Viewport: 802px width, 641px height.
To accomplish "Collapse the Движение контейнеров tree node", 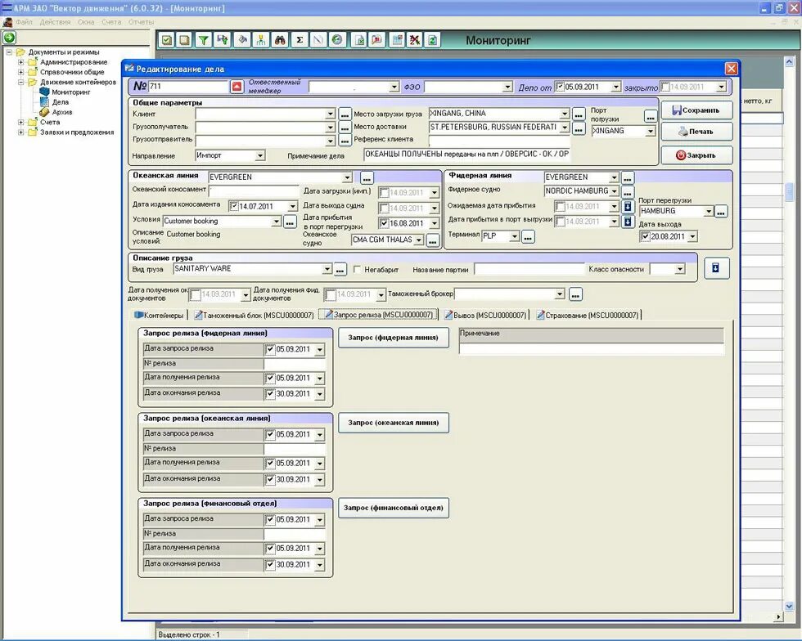I will tap(21, 82).
